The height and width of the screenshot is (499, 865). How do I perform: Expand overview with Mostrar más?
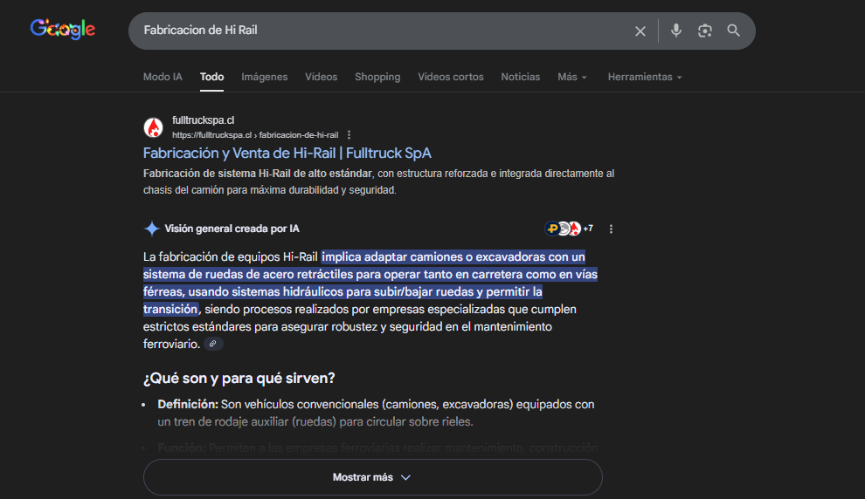coord(372,477)
